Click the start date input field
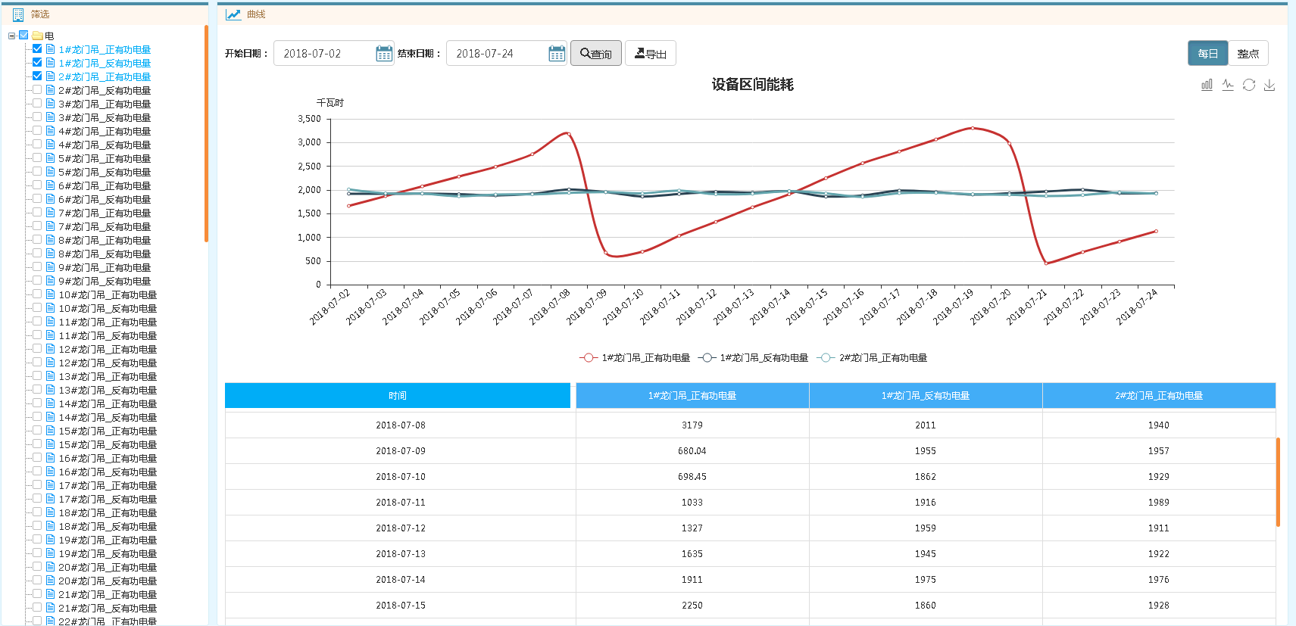Screen dimensions: 1296x626 [x=333, y=53]
